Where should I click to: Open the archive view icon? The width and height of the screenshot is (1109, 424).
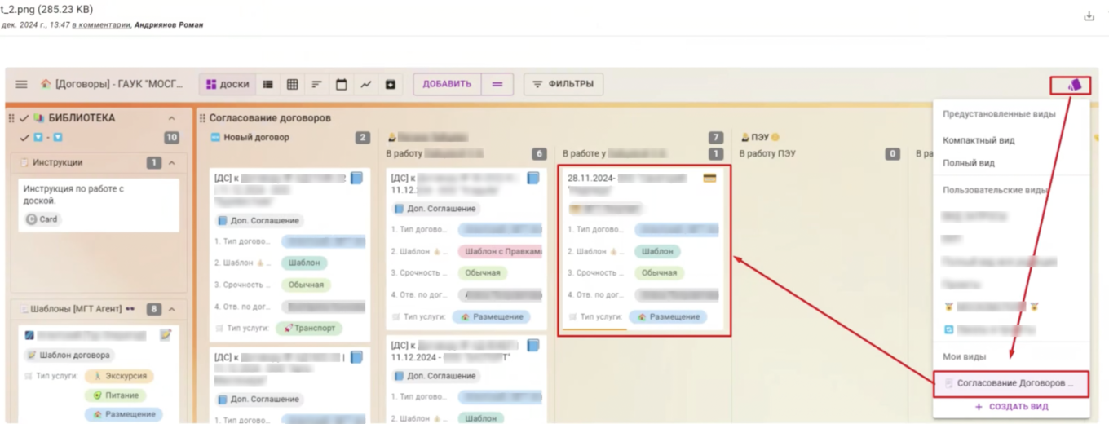(391, 84)
